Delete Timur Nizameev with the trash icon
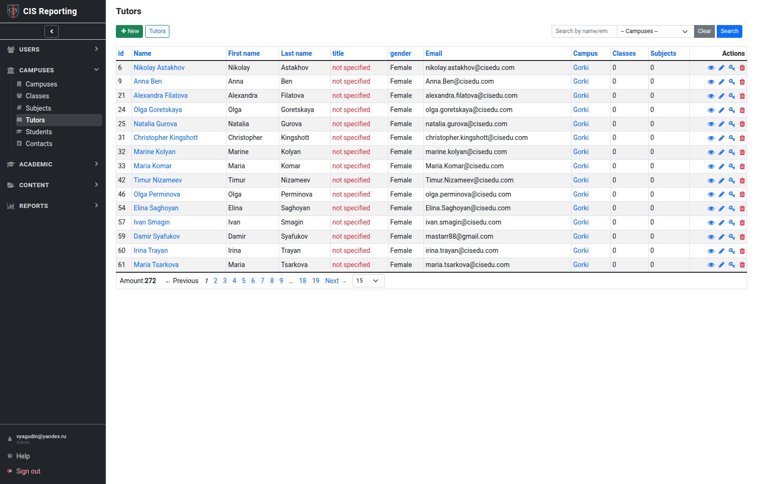757x484 pixels. (742, 181)
